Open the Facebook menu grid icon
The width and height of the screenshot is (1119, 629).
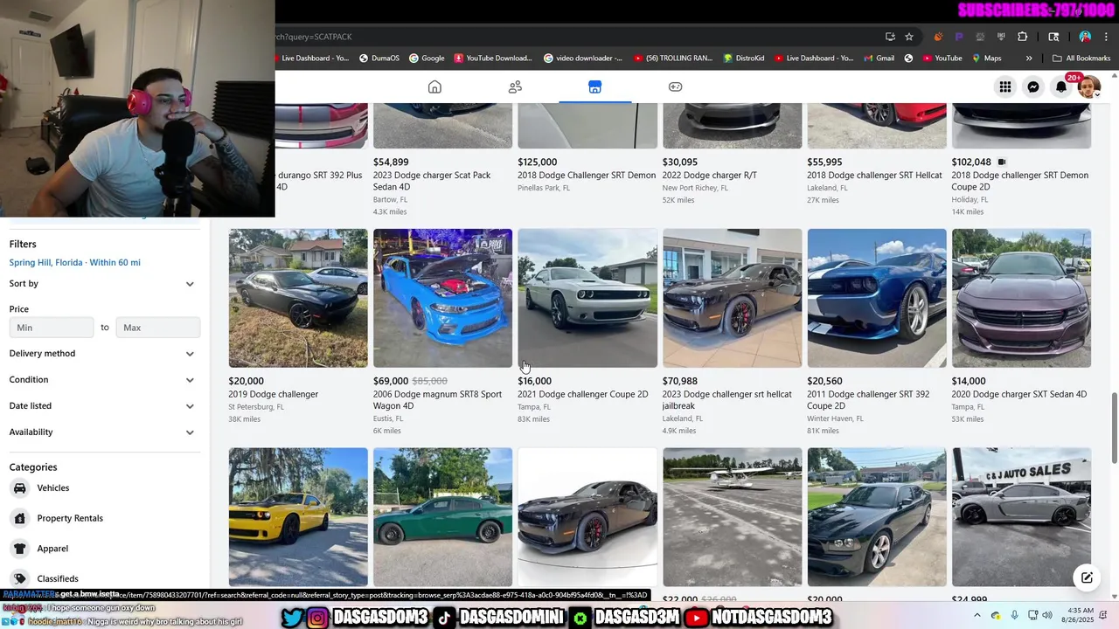click(x=1005, y=86)
